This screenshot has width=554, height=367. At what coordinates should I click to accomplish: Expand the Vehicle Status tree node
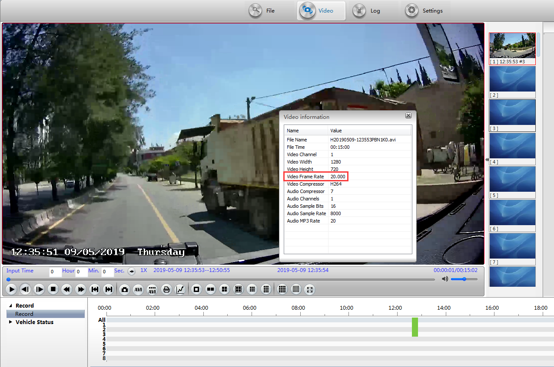click(x=11, y=322)
